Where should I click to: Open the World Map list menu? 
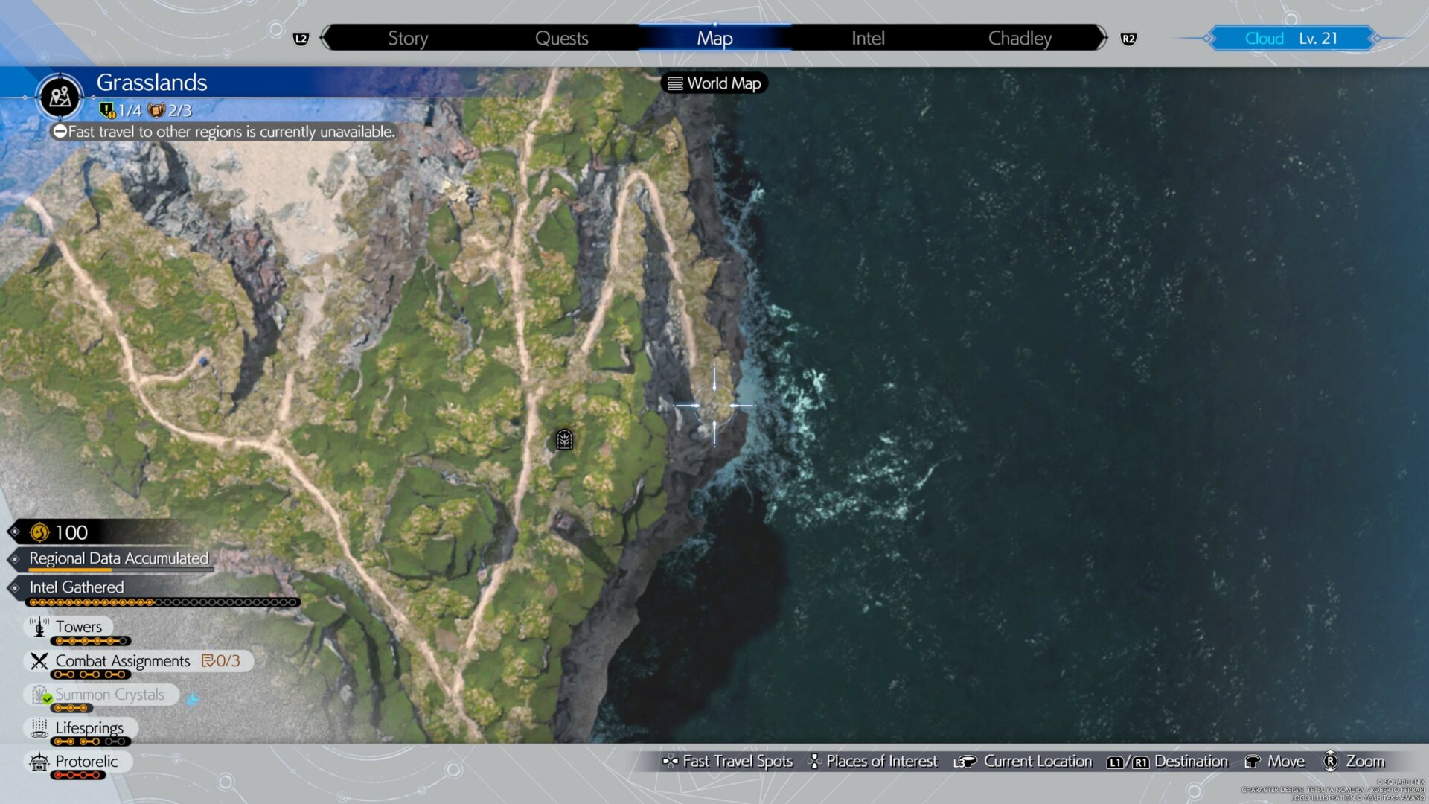[x=714, y=83]
